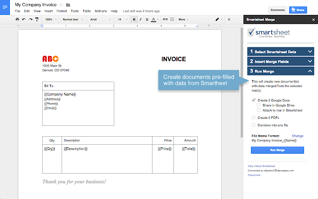This screenshot has height=199, width=318.
Task: Click the {{Email}} merge field
Action: tap(51, 108)
